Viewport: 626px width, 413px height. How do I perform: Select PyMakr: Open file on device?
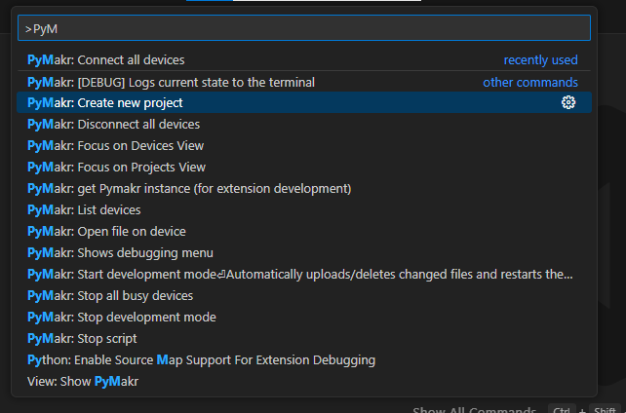pyautogui.click(x=107, y=232)
